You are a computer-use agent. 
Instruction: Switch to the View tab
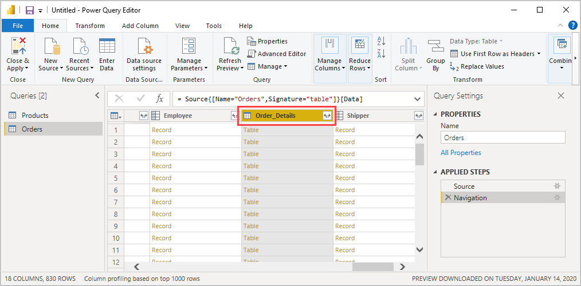[x=182, y=26]
